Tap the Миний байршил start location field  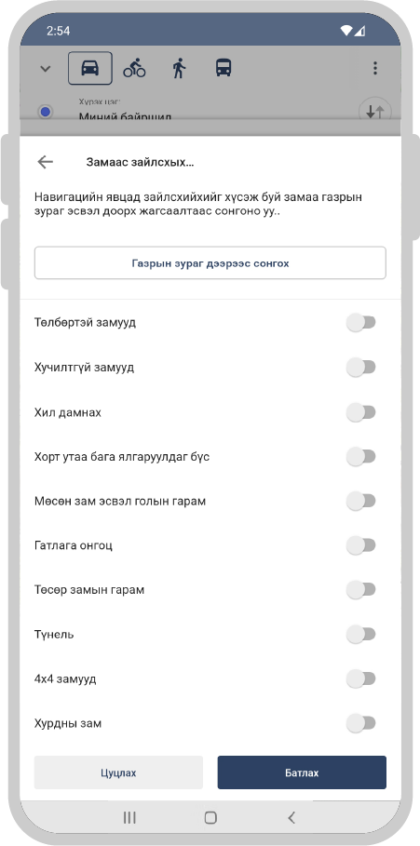tap(125, 115)
